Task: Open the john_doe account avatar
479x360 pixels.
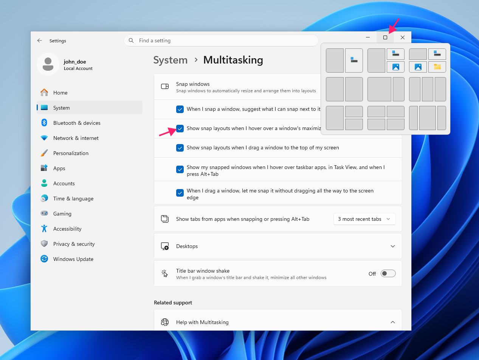Action: coord(48,64)
